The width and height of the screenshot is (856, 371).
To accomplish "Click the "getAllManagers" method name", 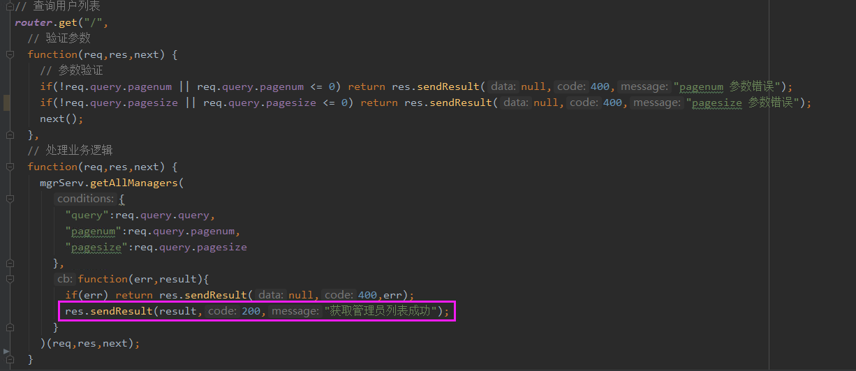I will pos(133,183).
